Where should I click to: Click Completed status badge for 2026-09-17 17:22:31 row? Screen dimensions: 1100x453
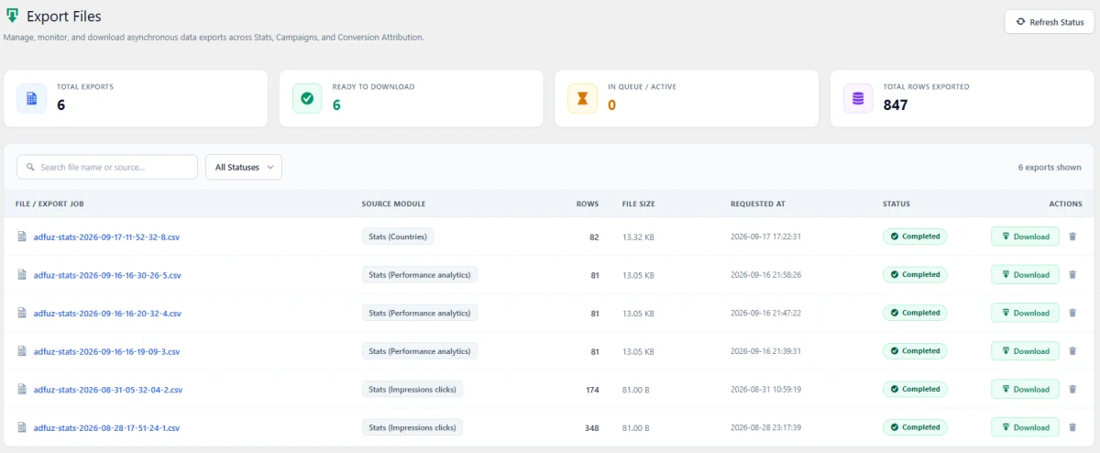click(915, 237)
